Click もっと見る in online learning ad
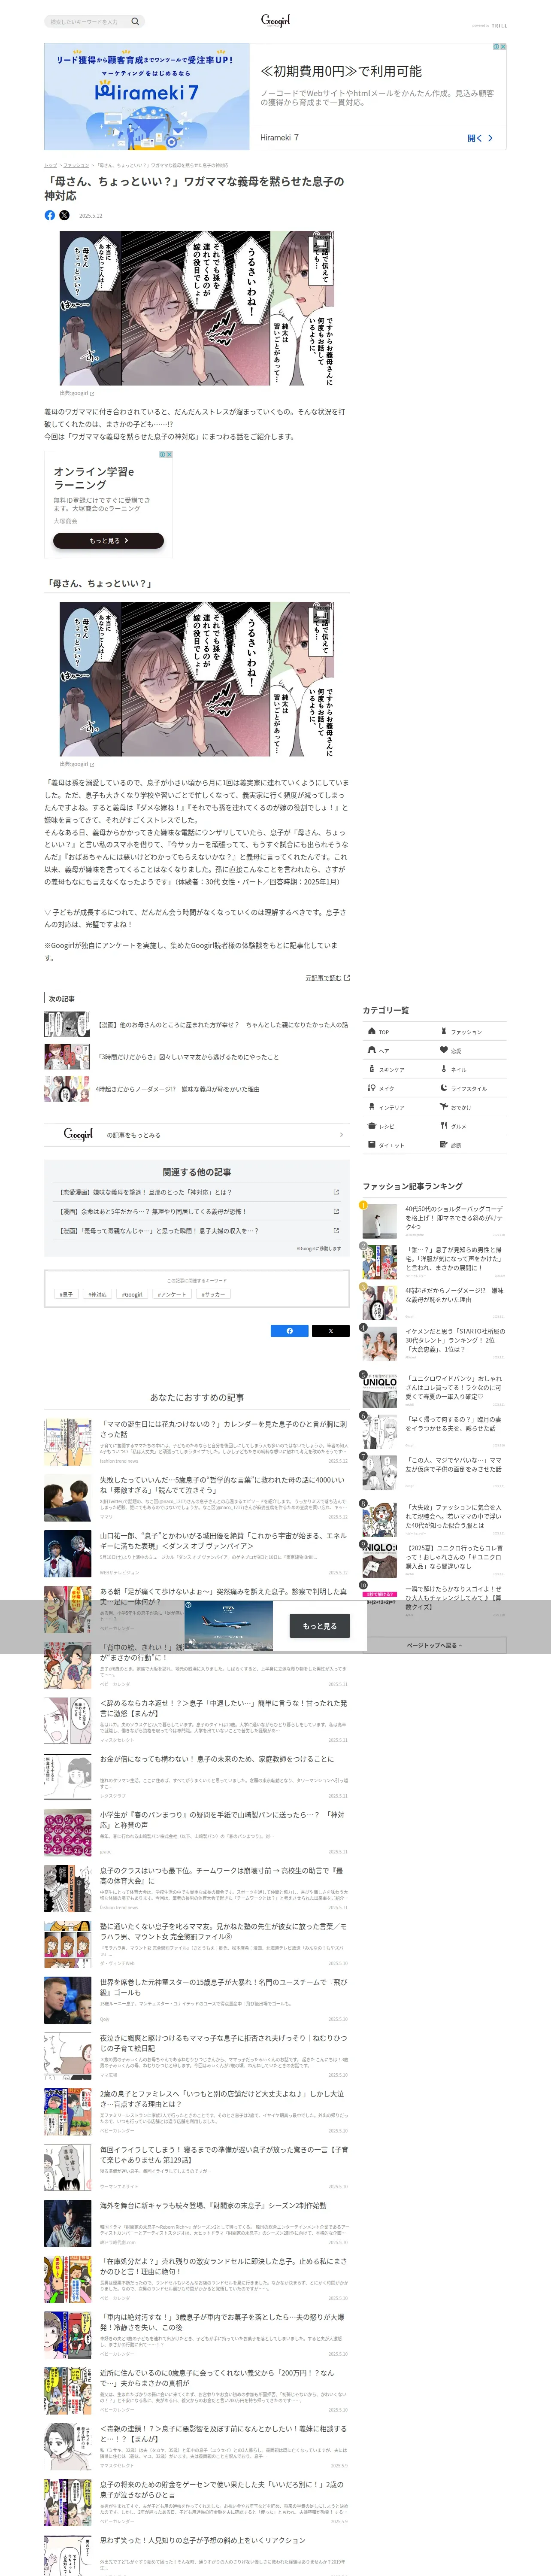This screenshot has width=551, height=2576. tap(109, 540)
